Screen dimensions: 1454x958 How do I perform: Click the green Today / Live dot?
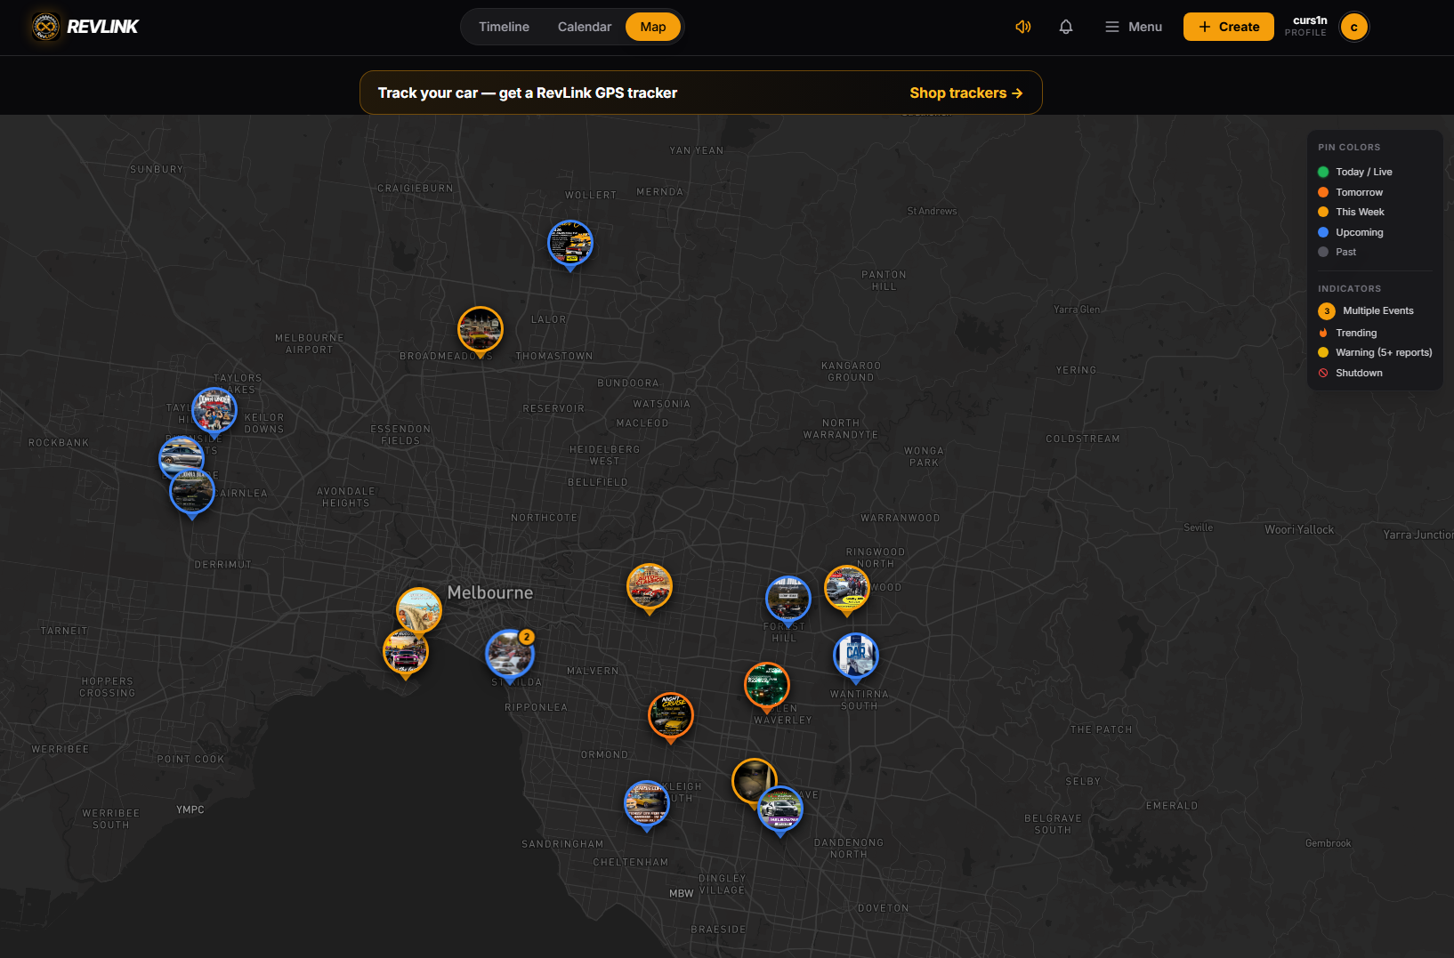pos(1323,172)
